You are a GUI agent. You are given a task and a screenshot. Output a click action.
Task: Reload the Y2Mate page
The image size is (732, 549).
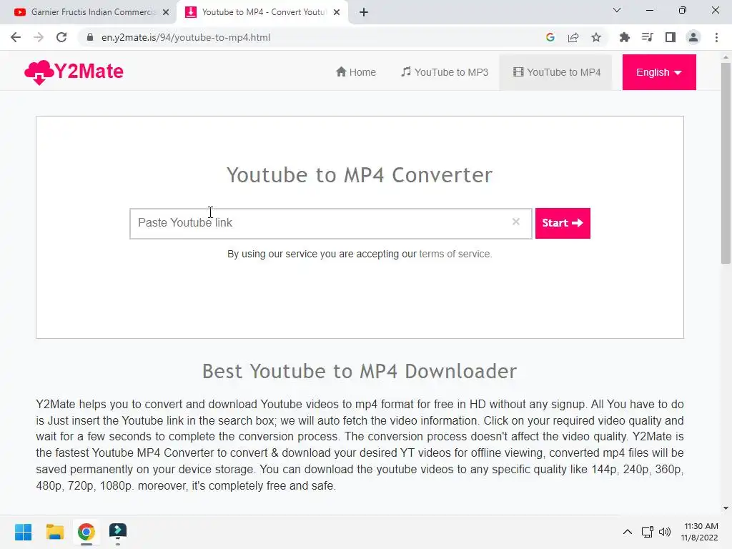[x=61, y=37]
